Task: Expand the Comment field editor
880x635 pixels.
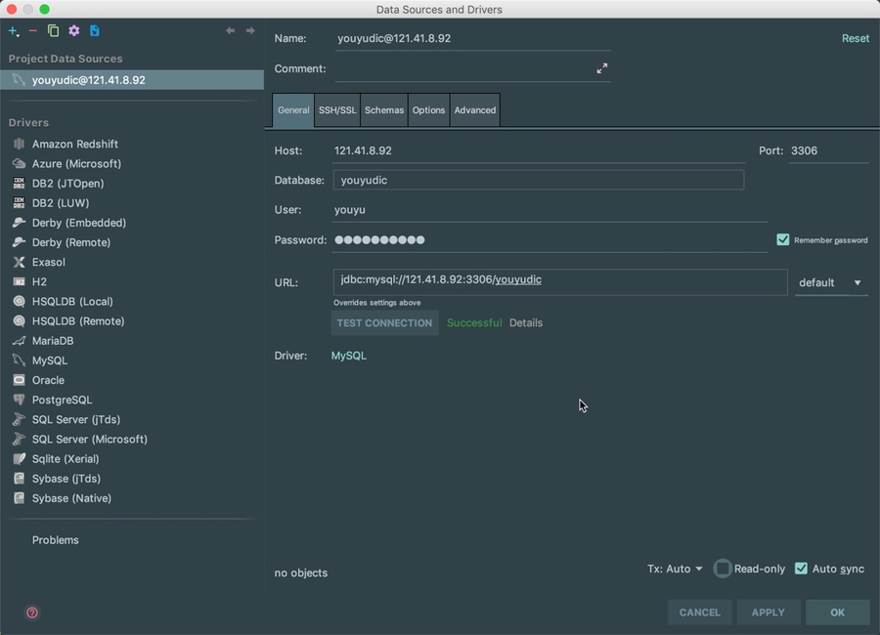Action: tap(601, 68)
